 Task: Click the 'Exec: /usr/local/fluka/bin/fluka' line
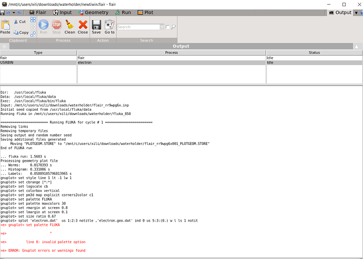(x=33, y=101)
